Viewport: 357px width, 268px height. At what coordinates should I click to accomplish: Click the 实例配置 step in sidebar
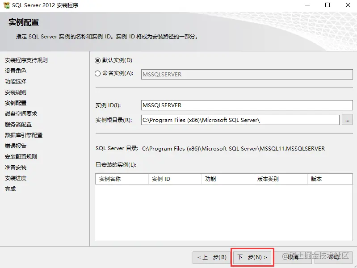(16, 103)
